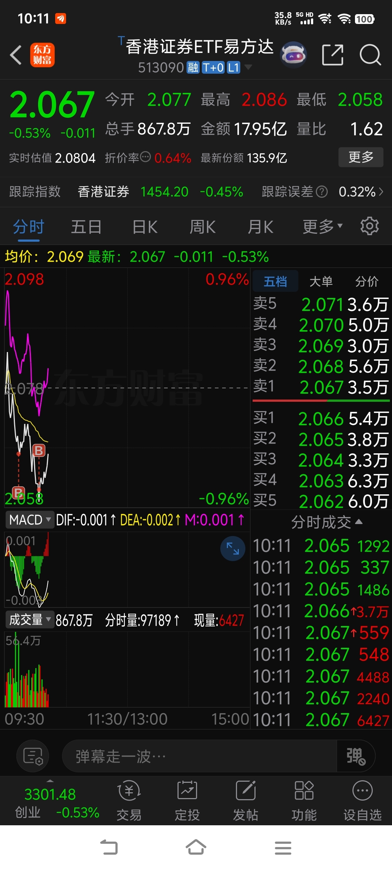The width and height of the screenshot is (392, 871).
Task: Tap the 弹幕走一波 input field
Action: coord(200,757)
